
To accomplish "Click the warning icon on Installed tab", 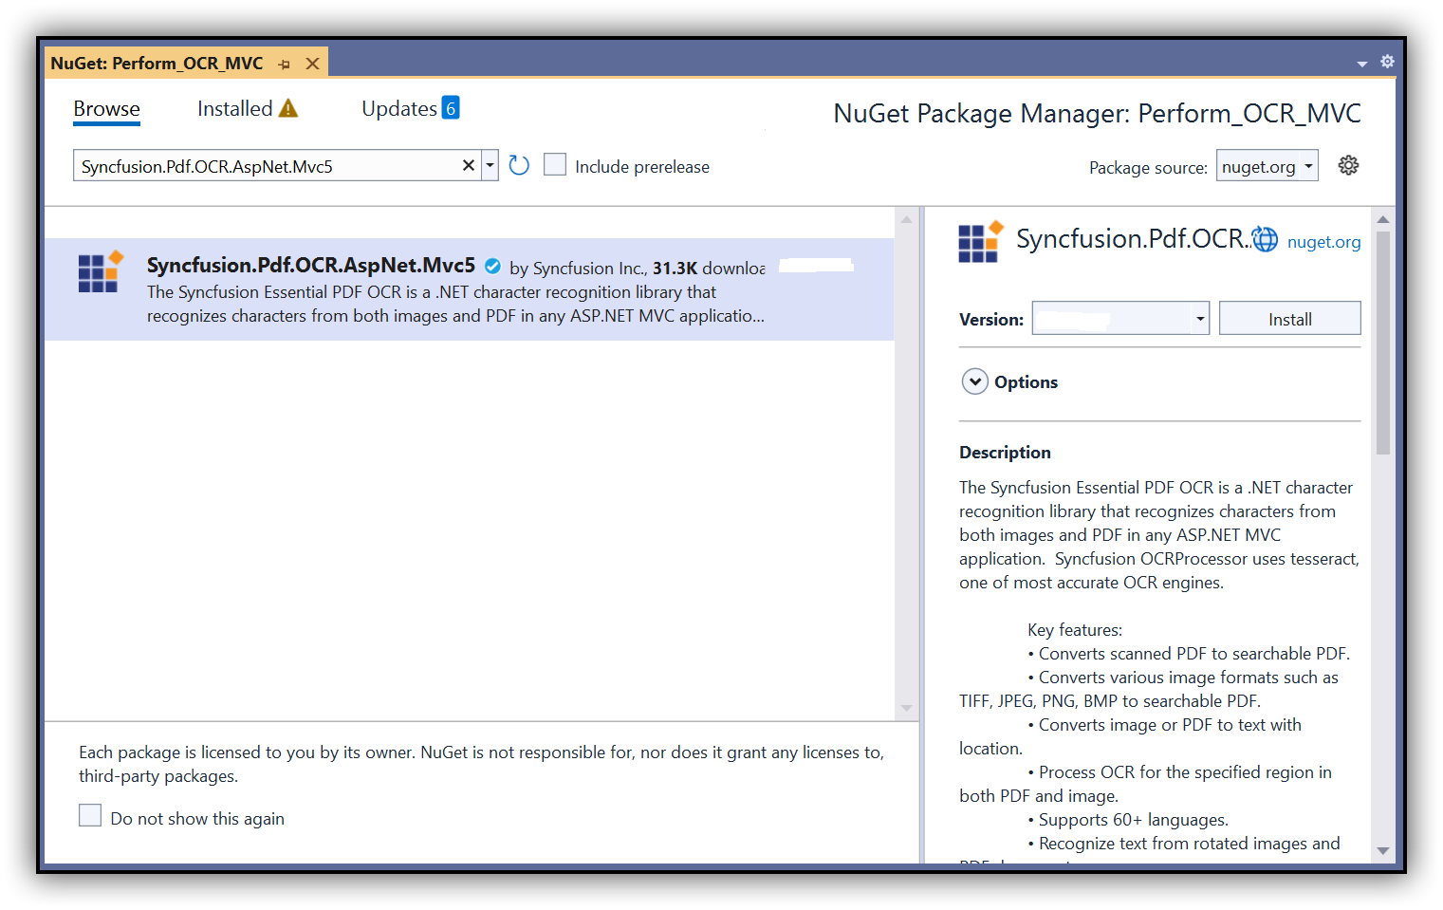I will [x=287, y=107].
